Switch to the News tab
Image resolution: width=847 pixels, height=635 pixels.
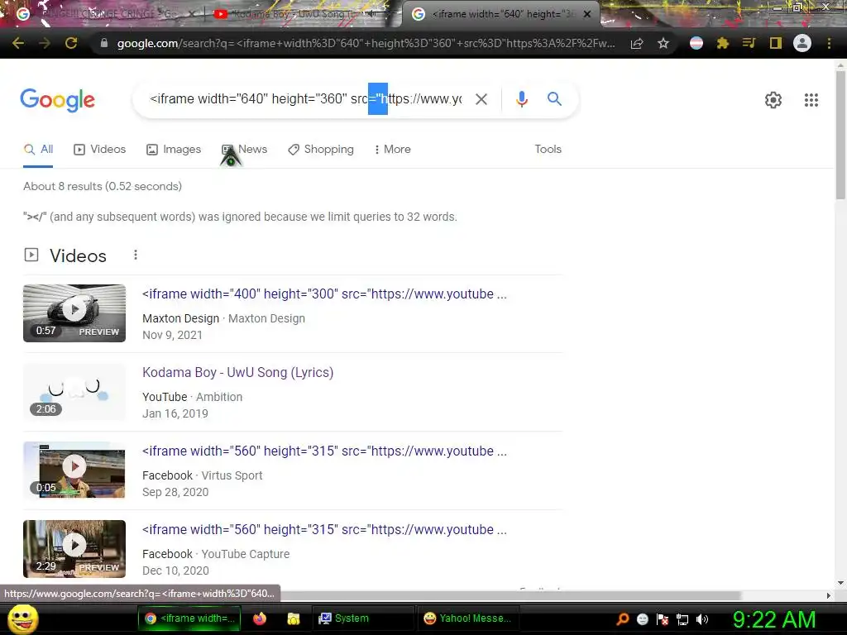point(245,150)
